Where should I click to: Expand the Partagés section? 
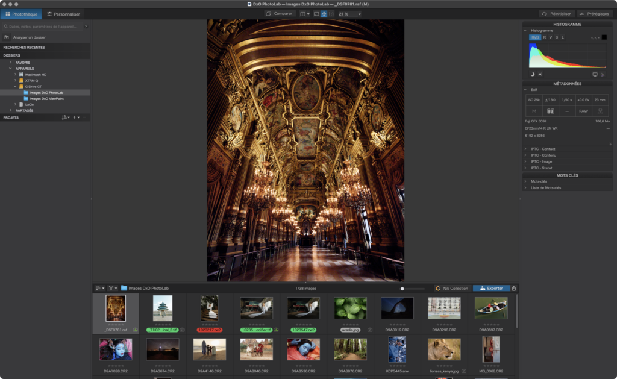11,111
